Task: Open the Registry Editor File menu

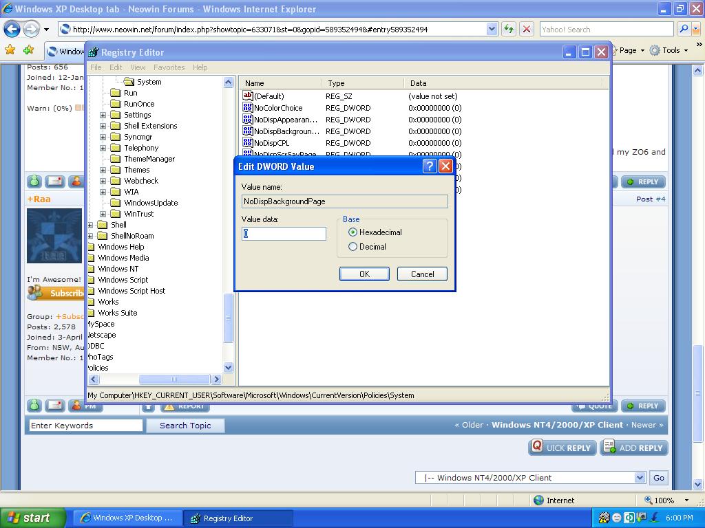Action: pos(96,67)
